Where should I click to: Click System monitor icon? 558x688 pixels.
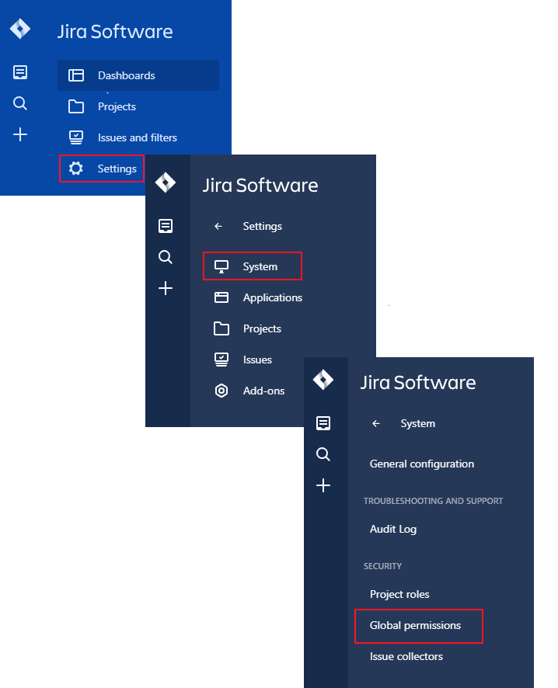(x=221, y=267)
